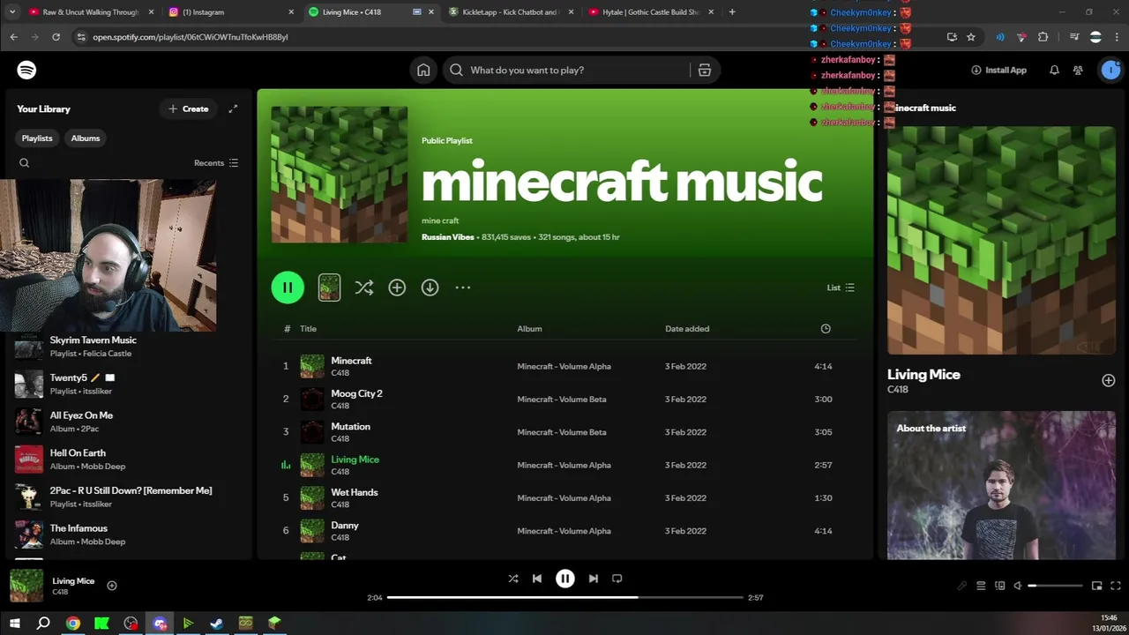
Task: Open Windows Start menu
Action: coord(14,624)
